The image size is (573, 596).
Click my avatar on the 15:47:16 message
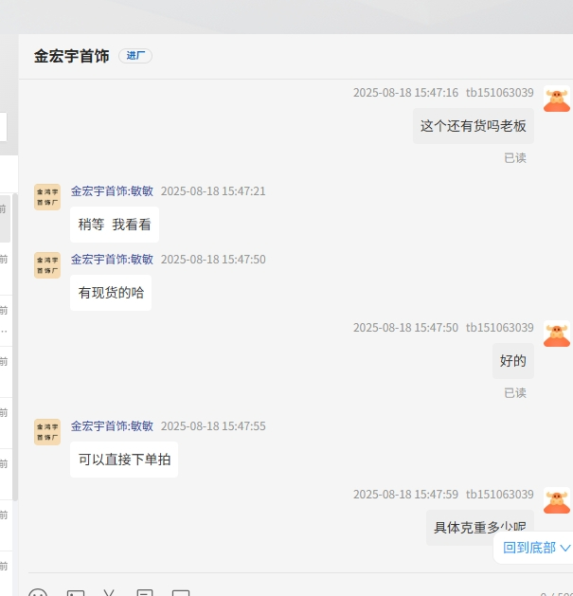coord(557,99)
